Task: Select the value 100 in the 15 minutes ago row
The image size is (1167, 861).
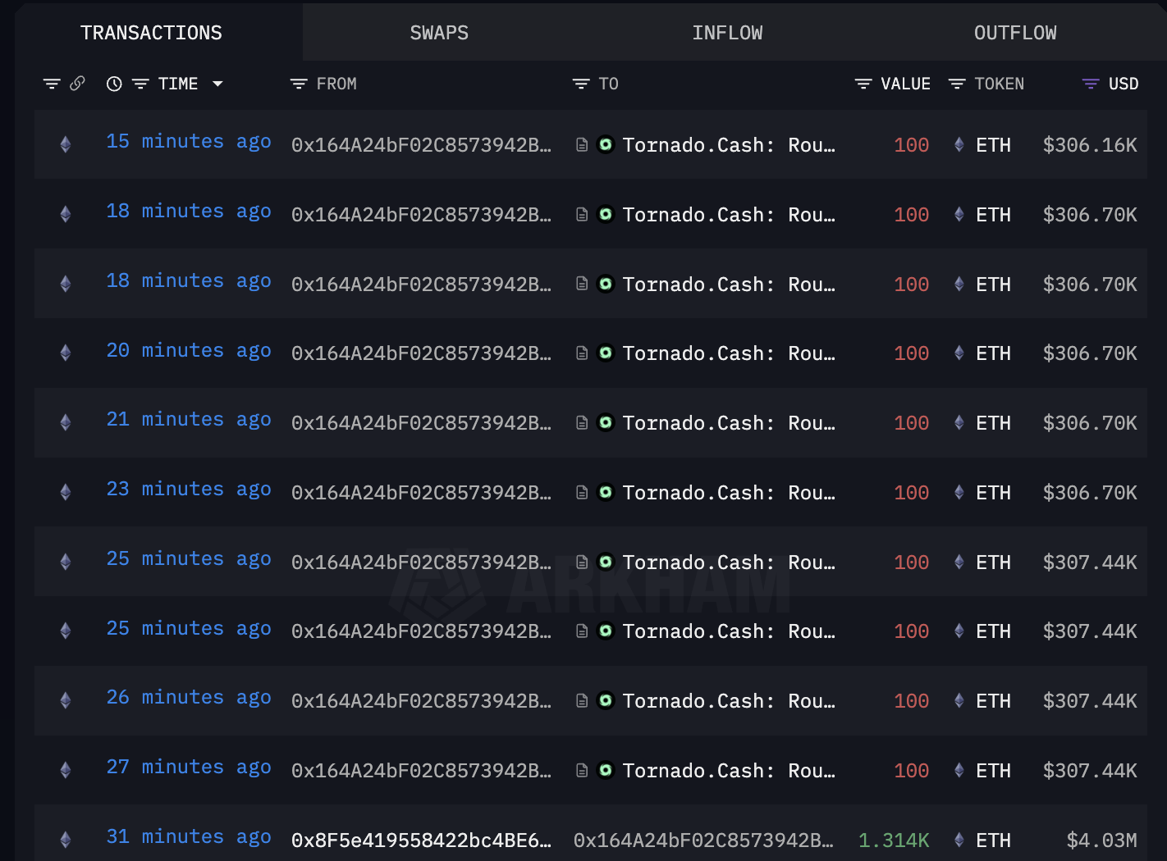Action: [912, 145]
